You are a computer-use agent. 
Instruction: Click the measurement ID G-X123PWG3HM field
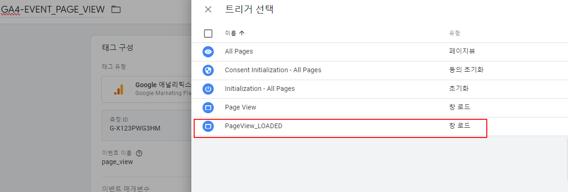tap(147, 125)
